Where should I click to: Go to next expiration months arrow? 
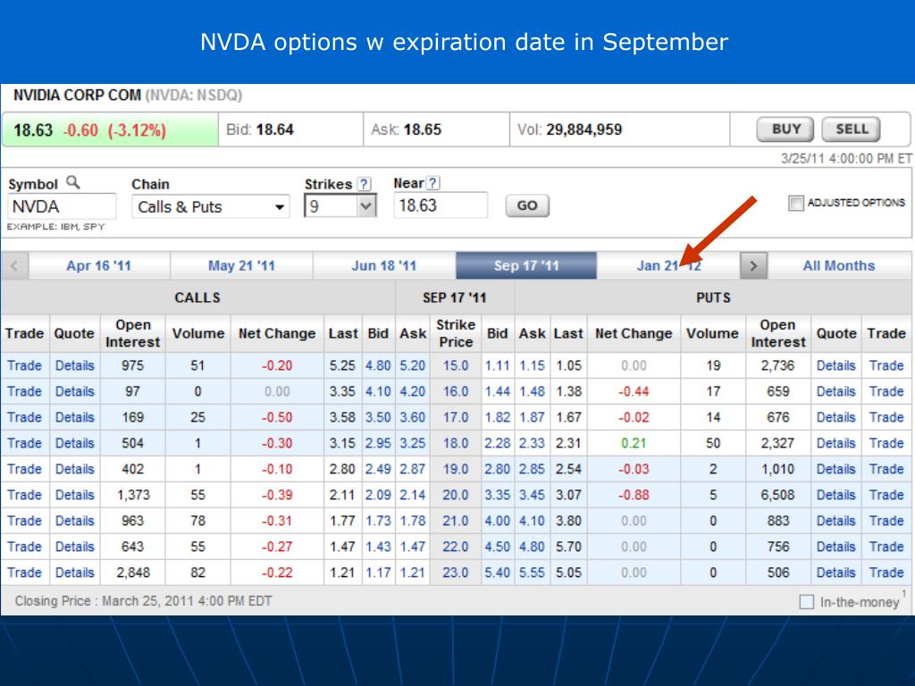753,266
